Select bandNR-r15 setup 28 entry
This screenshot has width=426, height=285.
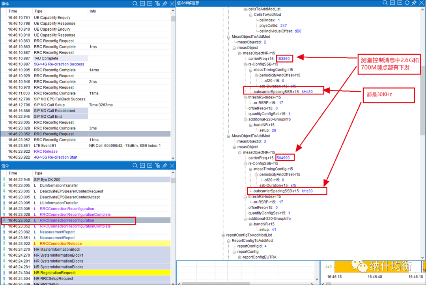(267, 130)
